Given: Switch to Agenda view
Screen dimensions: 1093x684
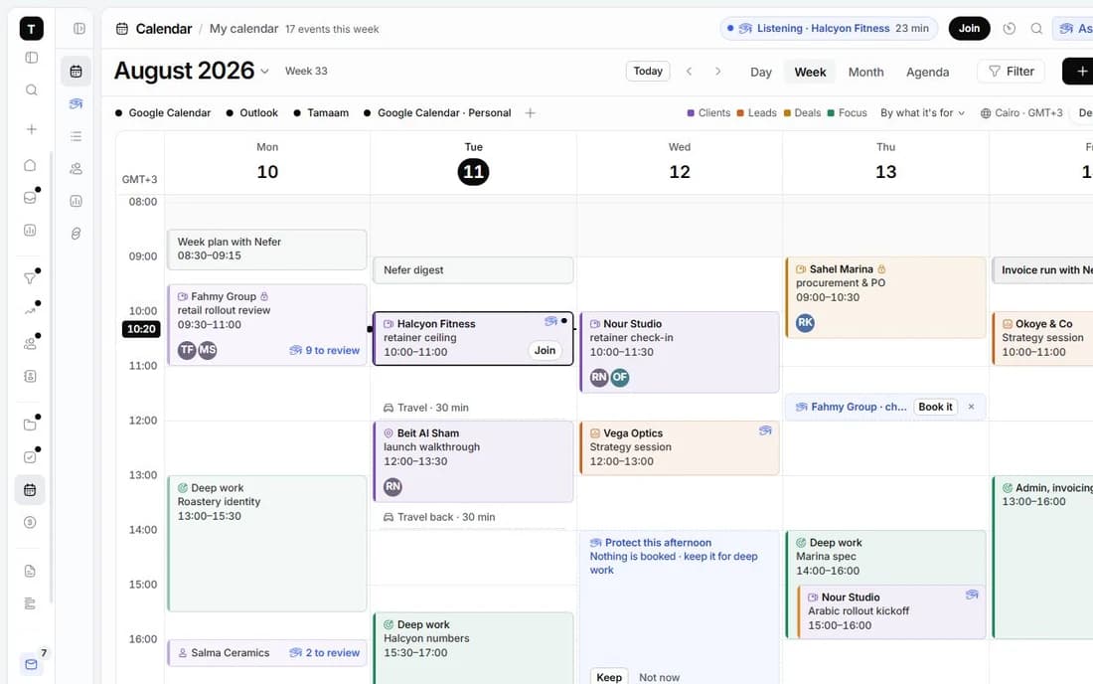Looking at the screenshot, I should coord(927,72).
